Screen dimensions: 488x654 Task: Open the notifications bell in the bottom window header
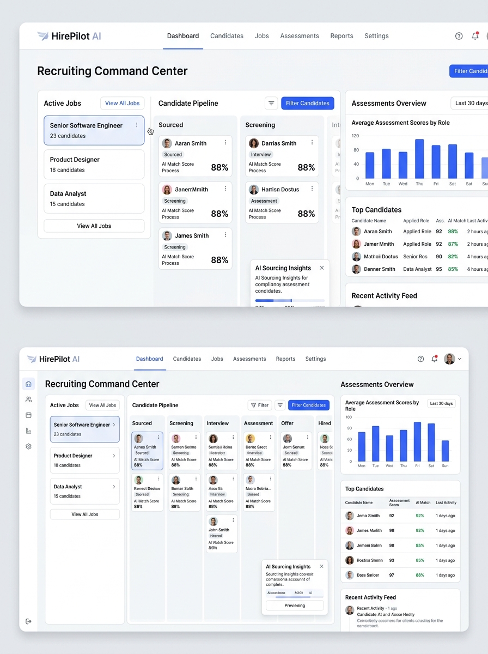[435, 359]
